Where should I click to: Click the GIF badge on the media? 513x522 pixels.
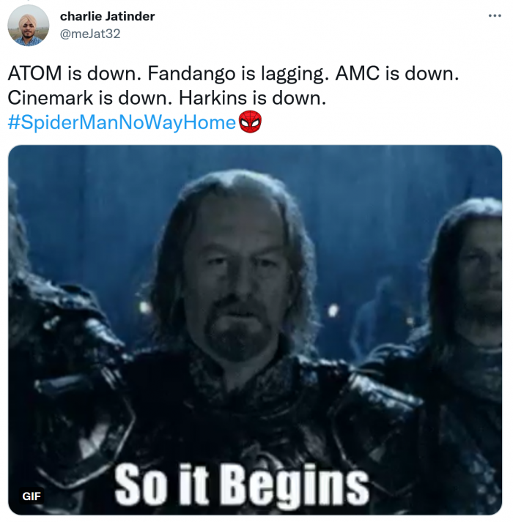[x=32, y=496]
